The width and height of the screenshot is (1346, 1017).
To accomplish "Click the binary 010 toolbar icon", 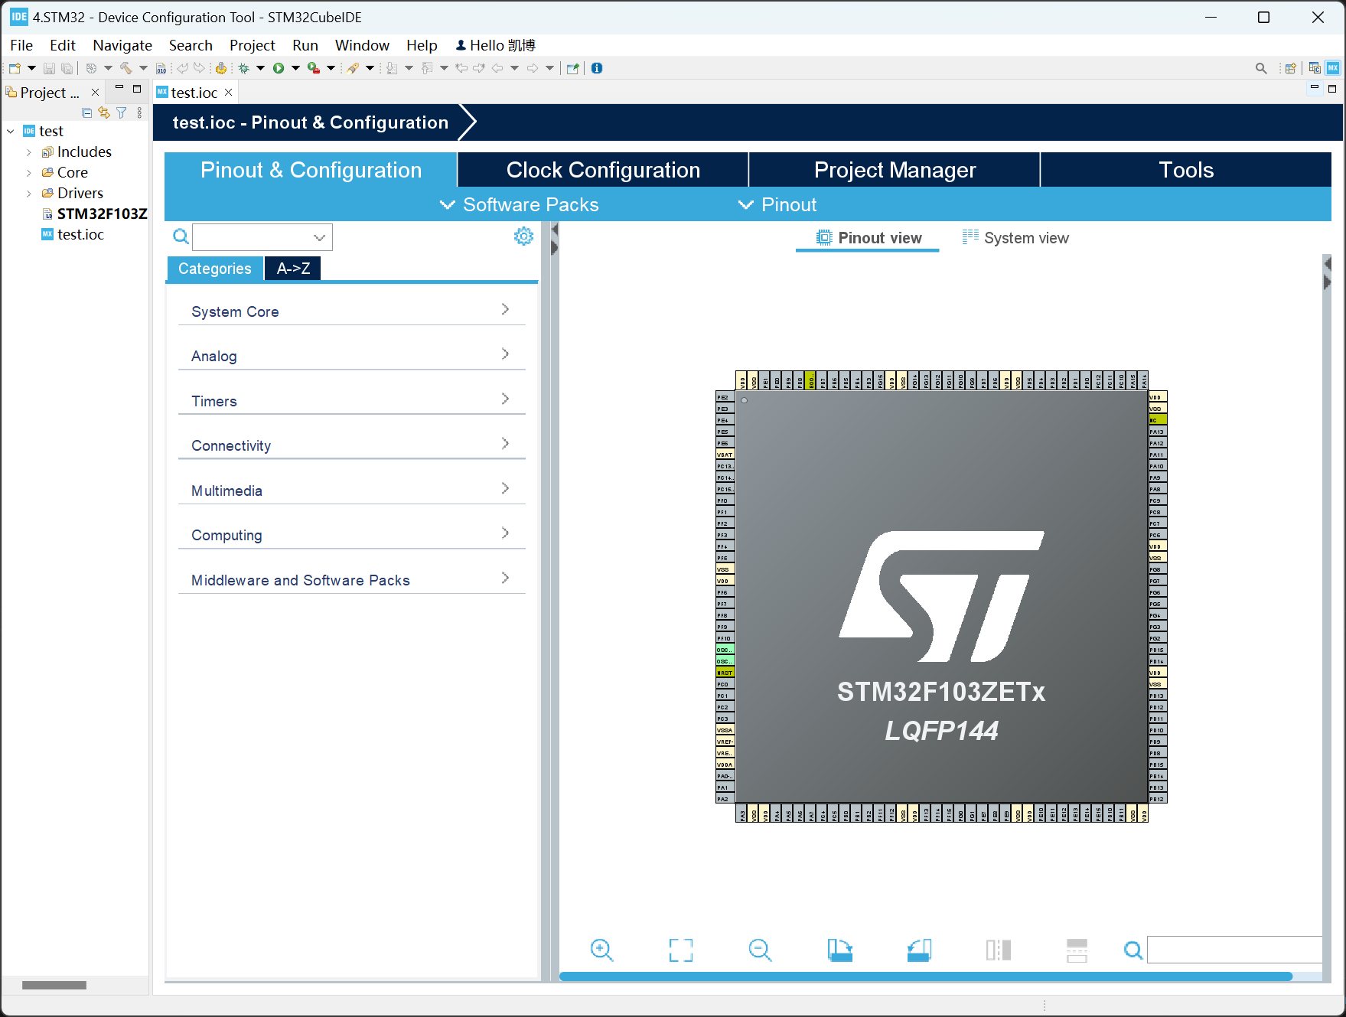I will point(161,68).
